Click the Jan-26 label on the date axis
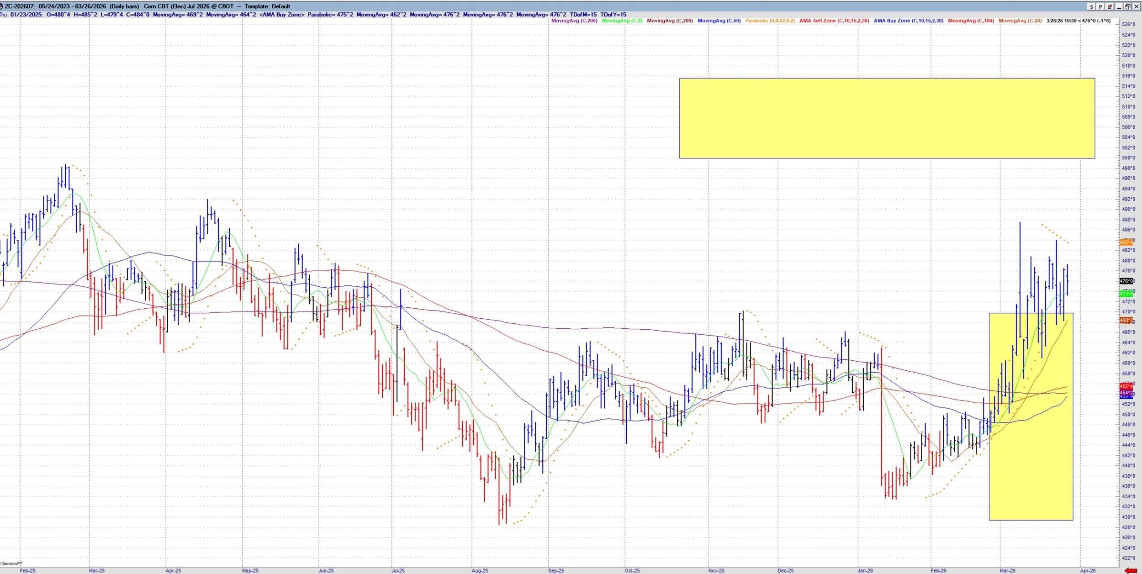 (x=865, y=570)
